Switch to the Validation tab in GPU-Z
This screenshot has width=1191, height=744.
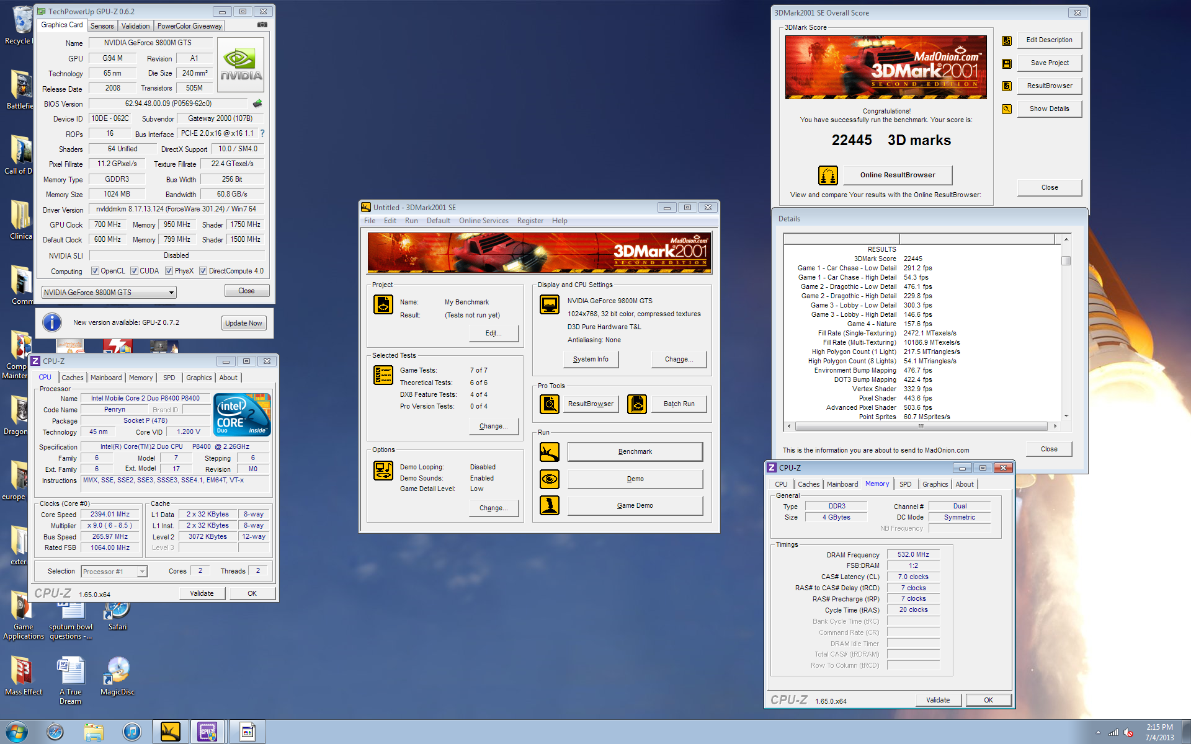(x=135, y=26)
